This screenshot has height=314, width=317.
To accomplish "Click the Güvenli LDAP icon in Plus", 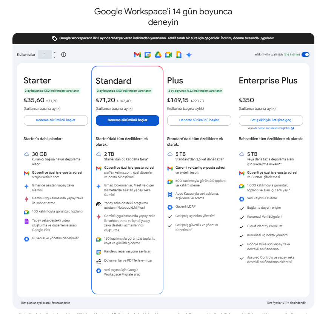I will point(170,207).
